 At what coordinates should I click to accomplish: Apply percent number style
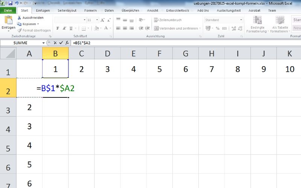point(217,29)
